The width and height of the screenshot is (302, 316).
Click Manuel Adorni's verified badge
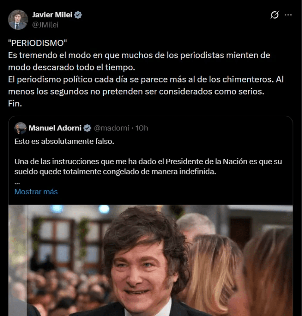(x=87, y=128)
